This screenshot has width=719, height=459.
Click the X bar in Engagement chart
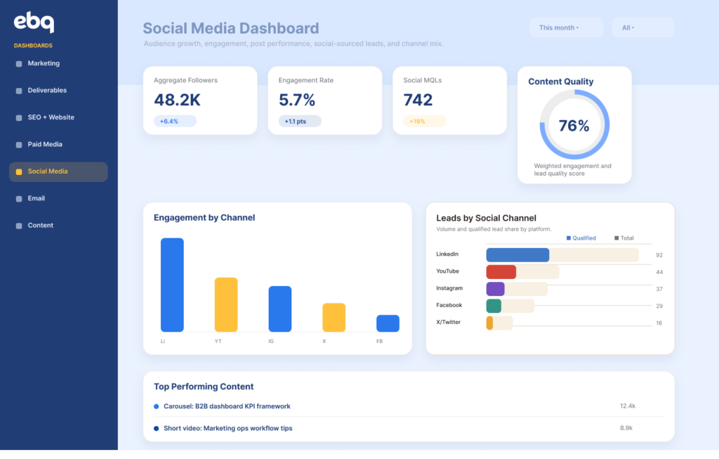tap(334, 317)
